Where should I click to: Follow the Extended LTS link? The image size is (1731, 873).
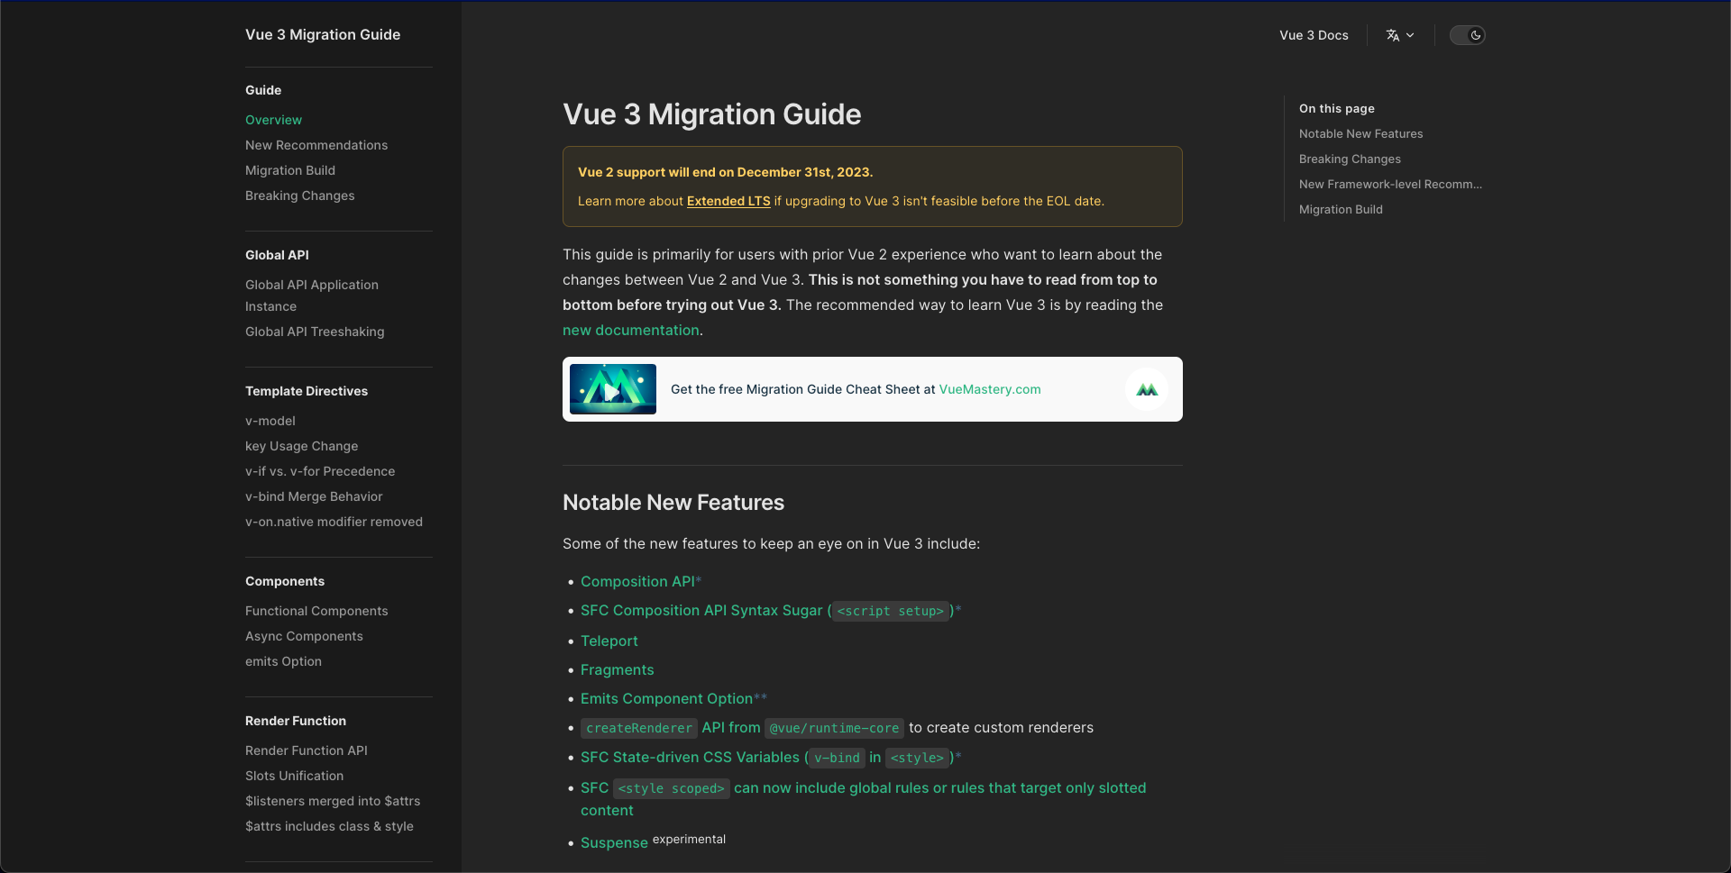click(x=728, y=201)
